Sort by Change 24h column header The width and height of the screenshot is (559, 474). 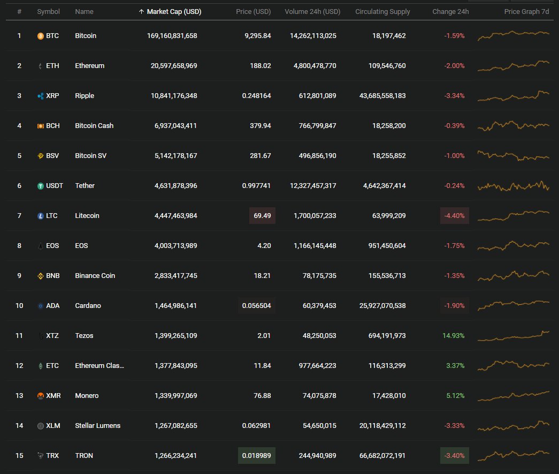point(450,12)
